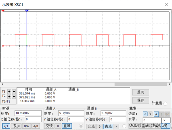The image size is (172, 130).
Task: Shift cursor T2 left with arrow
Action: click(9, 96)
